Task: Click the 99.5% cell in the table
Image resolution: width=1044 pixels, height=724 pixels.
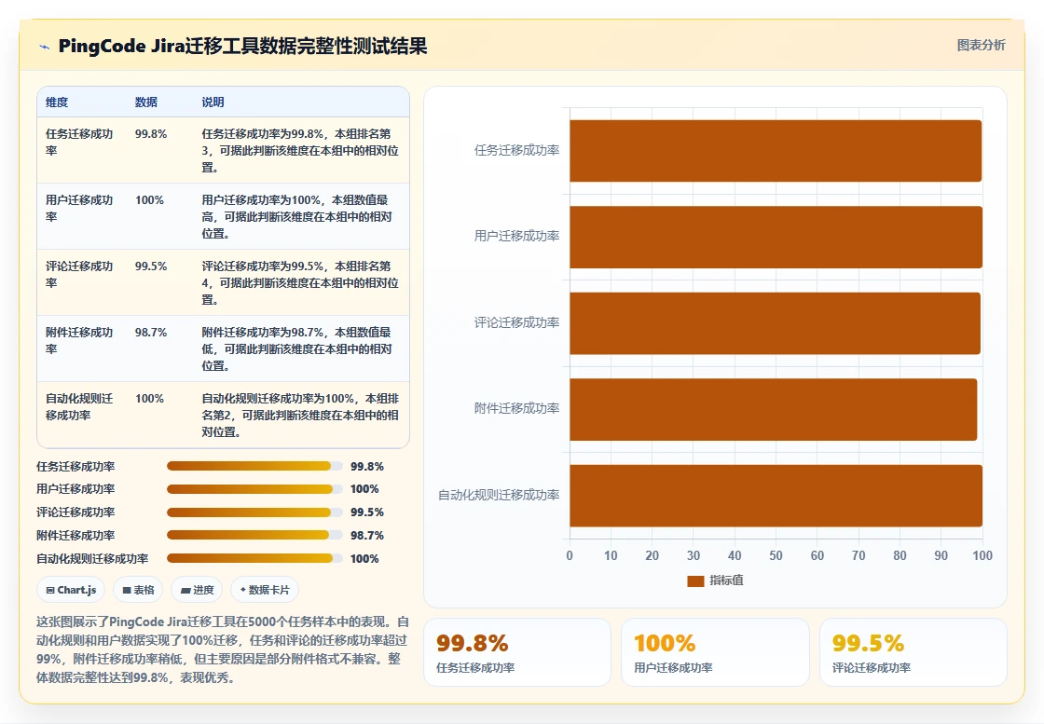Action: (x=151, y=266)
